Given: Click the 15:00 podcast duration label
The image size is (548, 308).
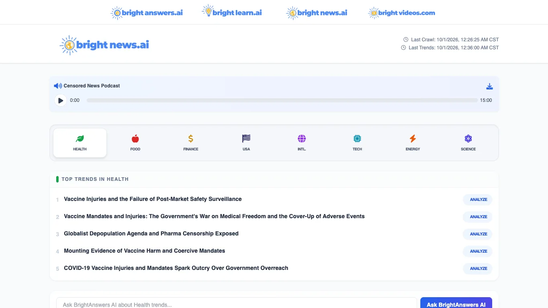Looking at the screenshot, I should tap(486, 100).
